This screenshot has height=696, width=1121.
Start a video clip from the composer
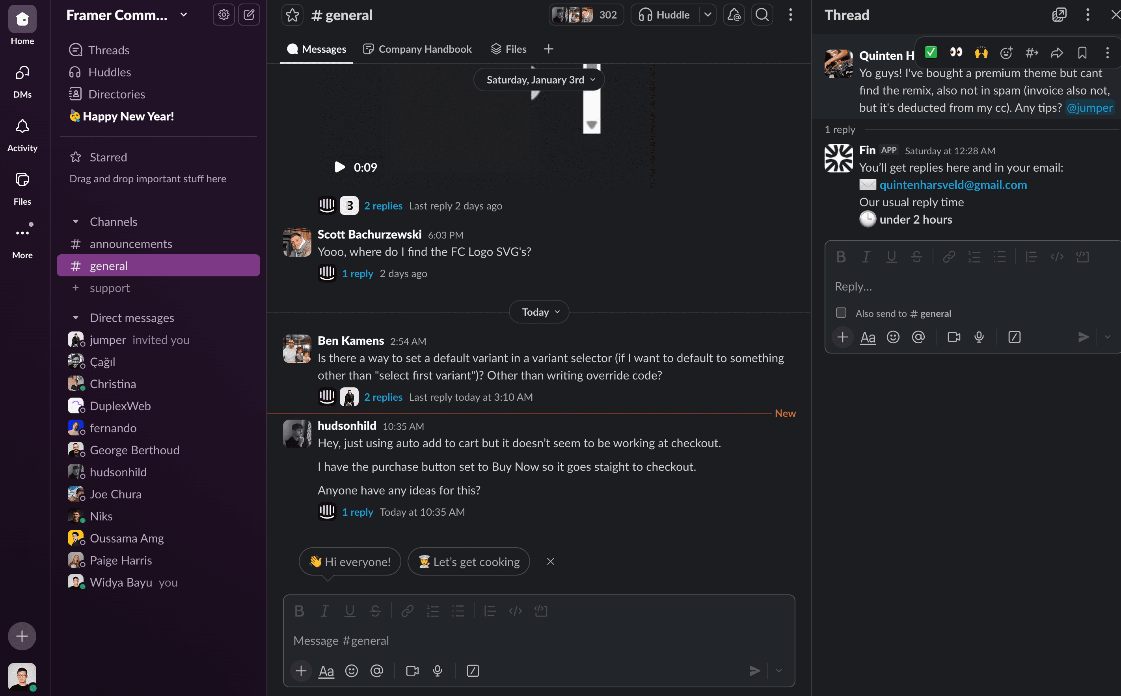[x=412, y=671]
